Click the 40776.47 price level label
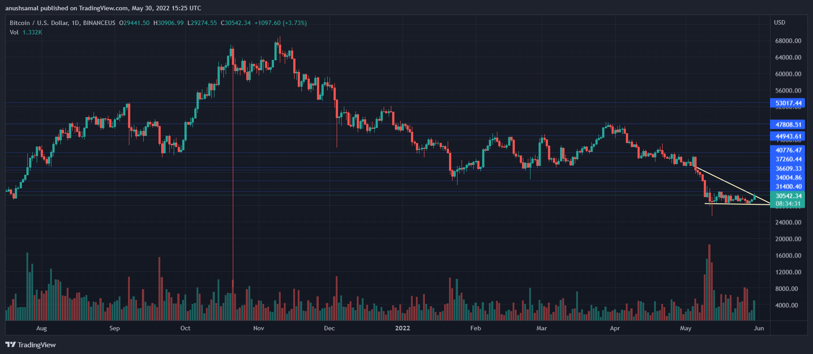The width and height of the screenshot is (813, 354). pos(788,150)
